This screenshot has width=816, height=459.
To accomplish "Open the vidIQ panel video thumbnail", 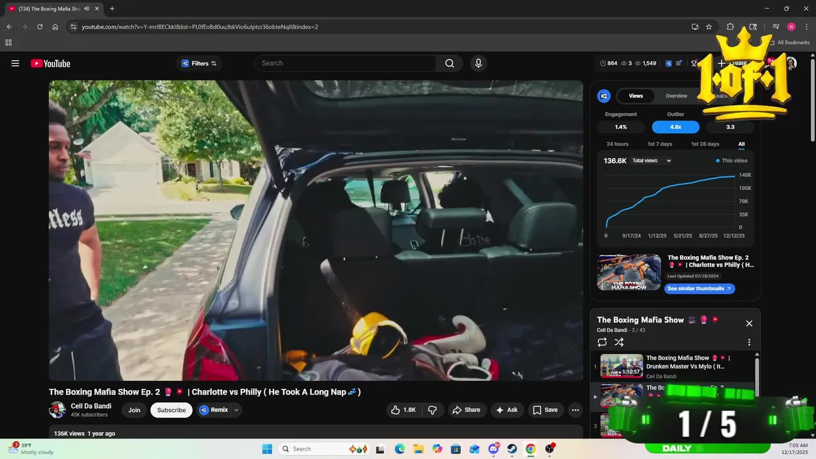I will (629, 272).
